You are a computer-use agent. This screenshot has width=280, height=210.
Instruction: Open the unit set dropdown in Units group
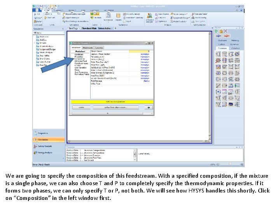[x=52, y=14]
